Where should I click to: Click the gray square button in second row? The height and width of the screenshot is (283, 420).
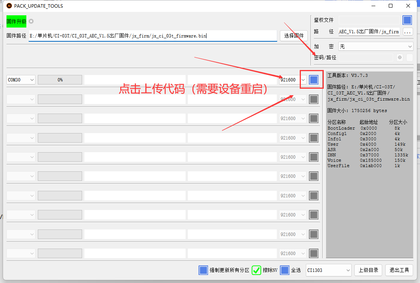pyautogui.click(x=313, y=99)
